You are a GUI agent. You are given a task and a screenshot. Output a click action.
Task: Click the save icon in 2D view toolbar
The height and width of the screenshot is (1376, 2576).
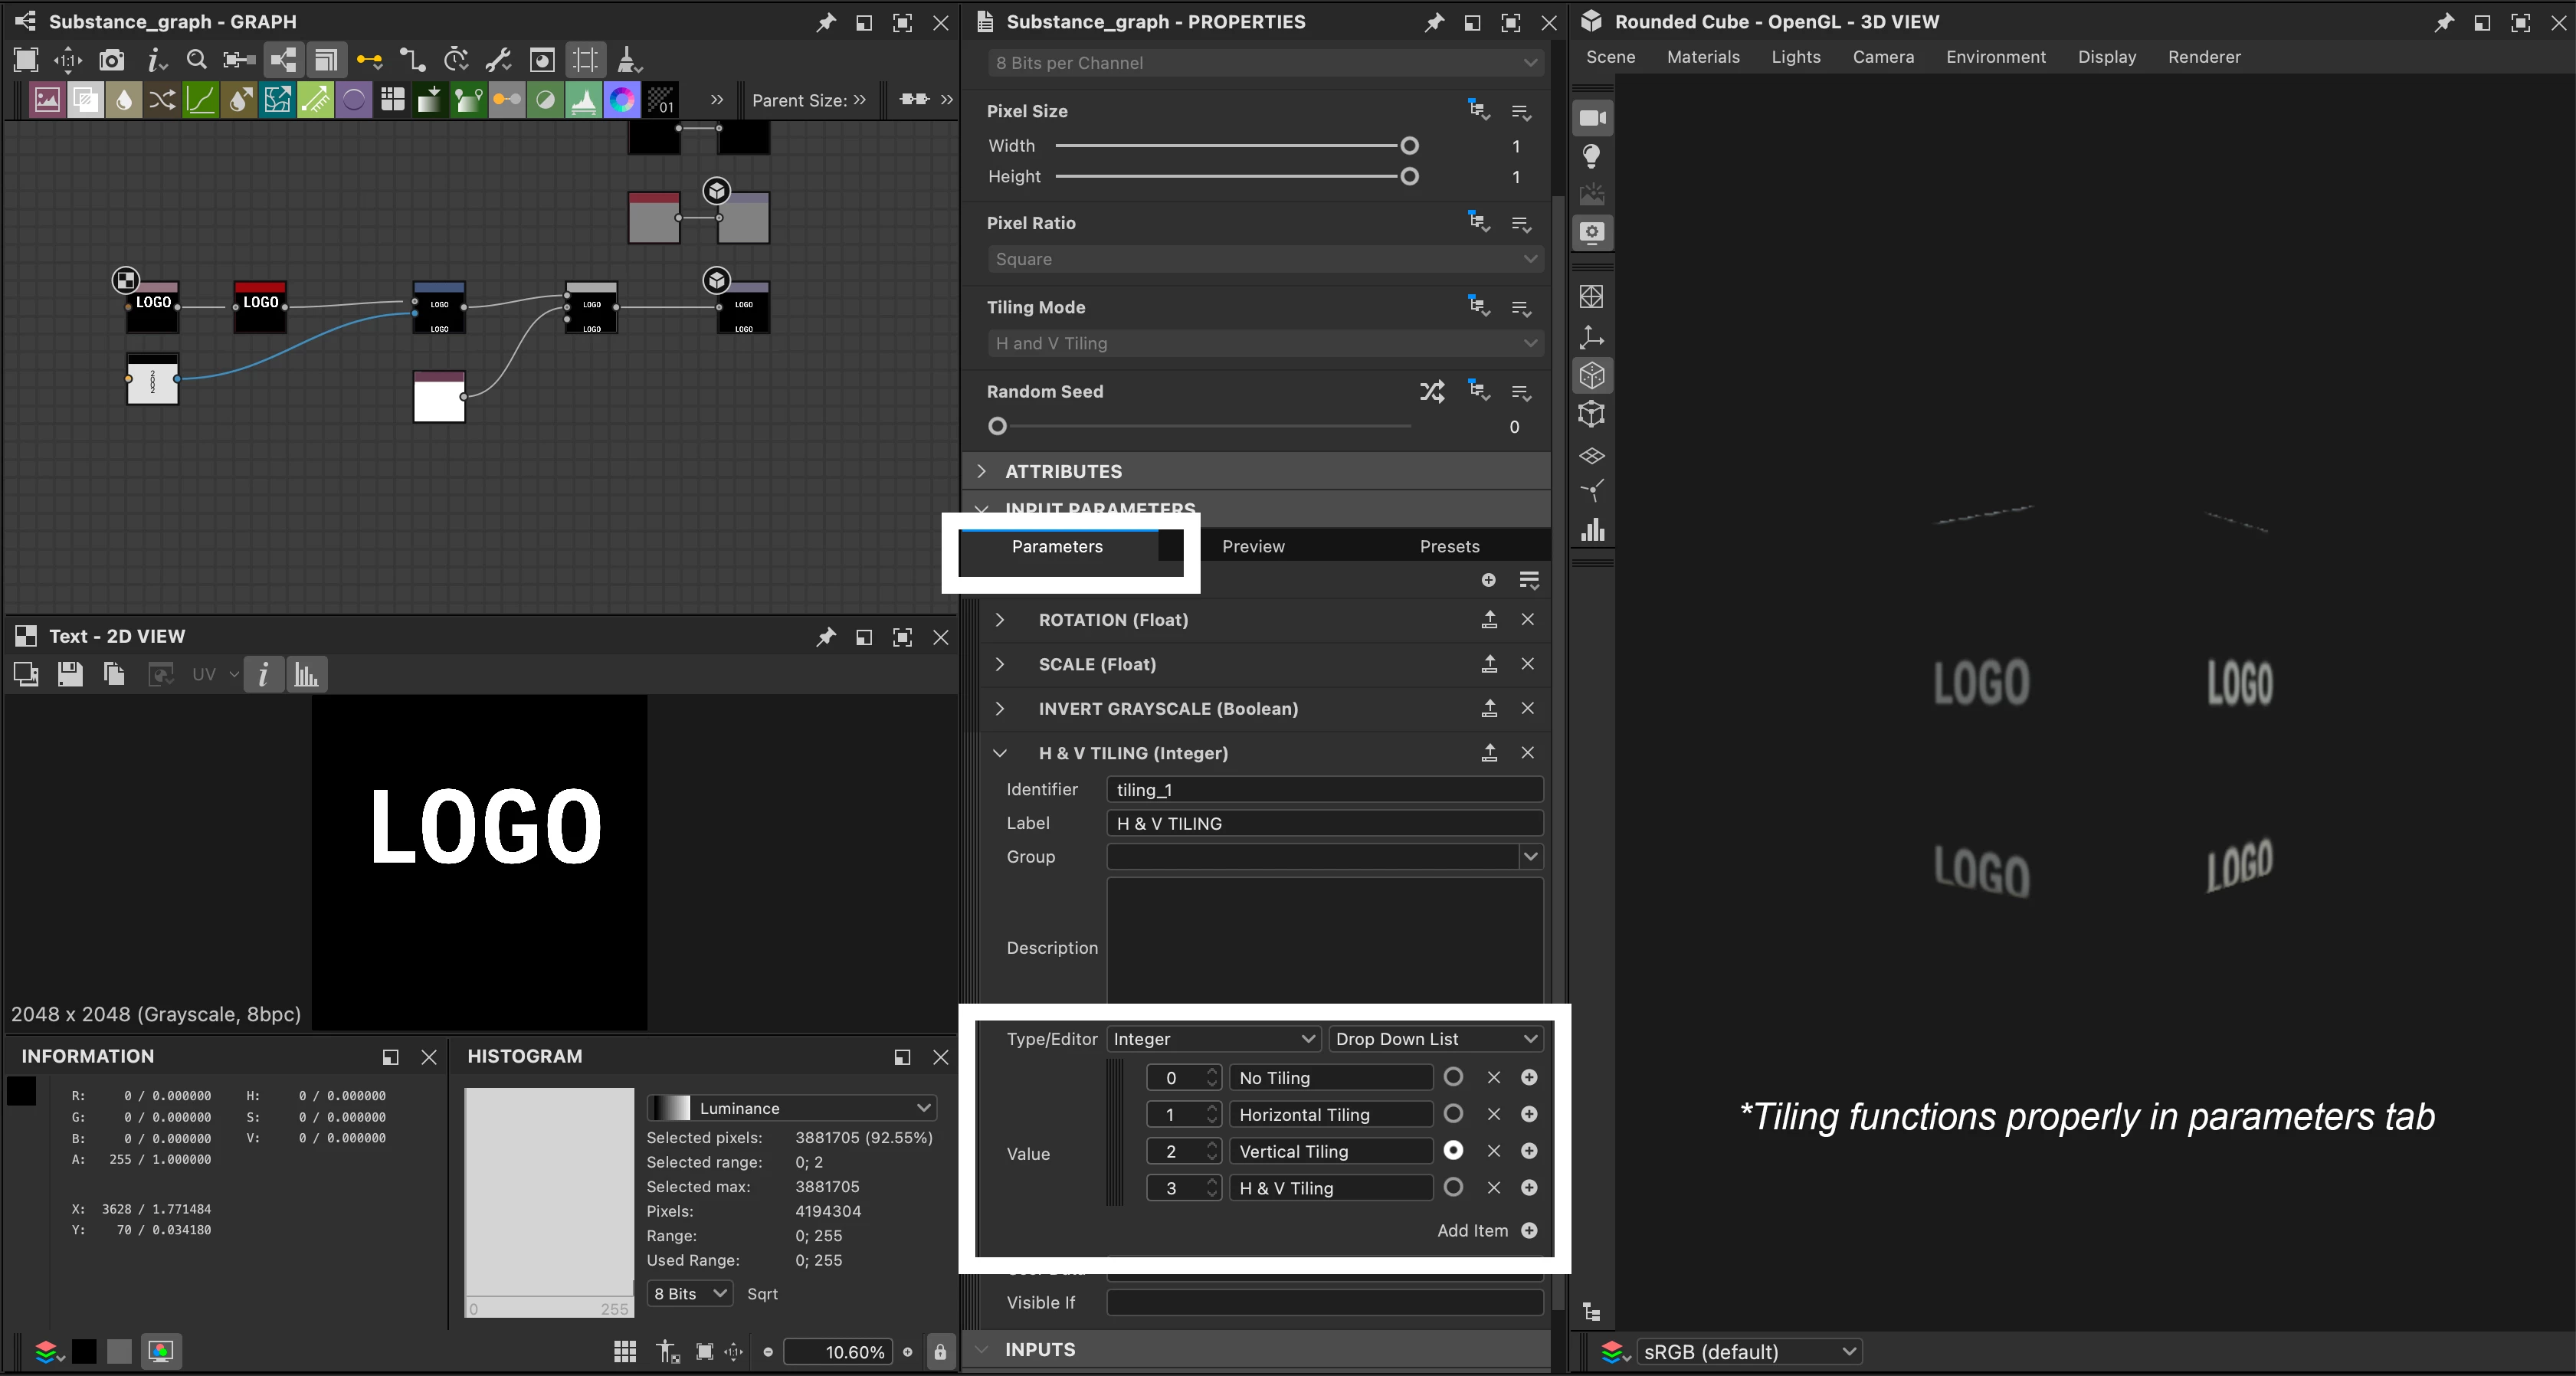[70, 675]
